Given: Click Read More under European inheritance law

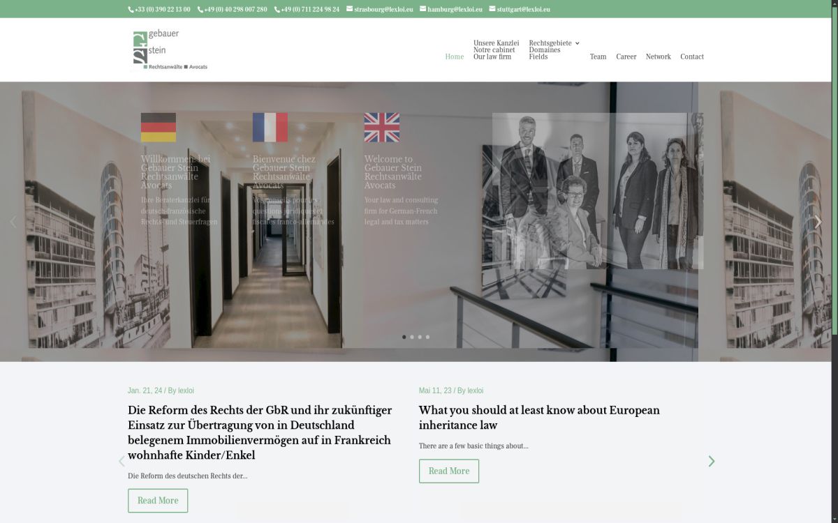Looking at the screenshot, I should coord(449,471).
